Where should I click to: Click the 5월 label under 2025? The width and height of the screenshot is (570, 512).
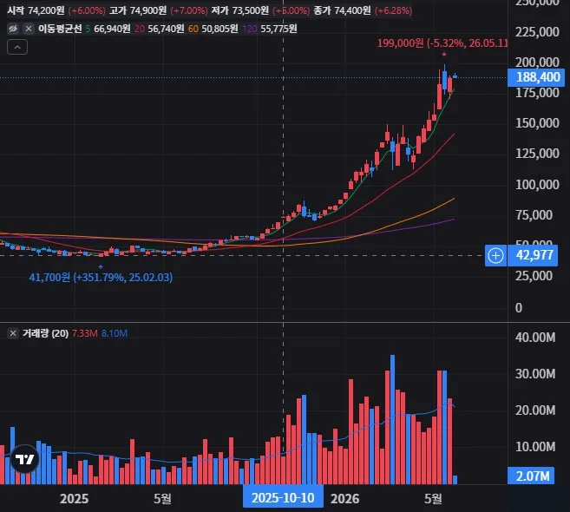point(162,498)
